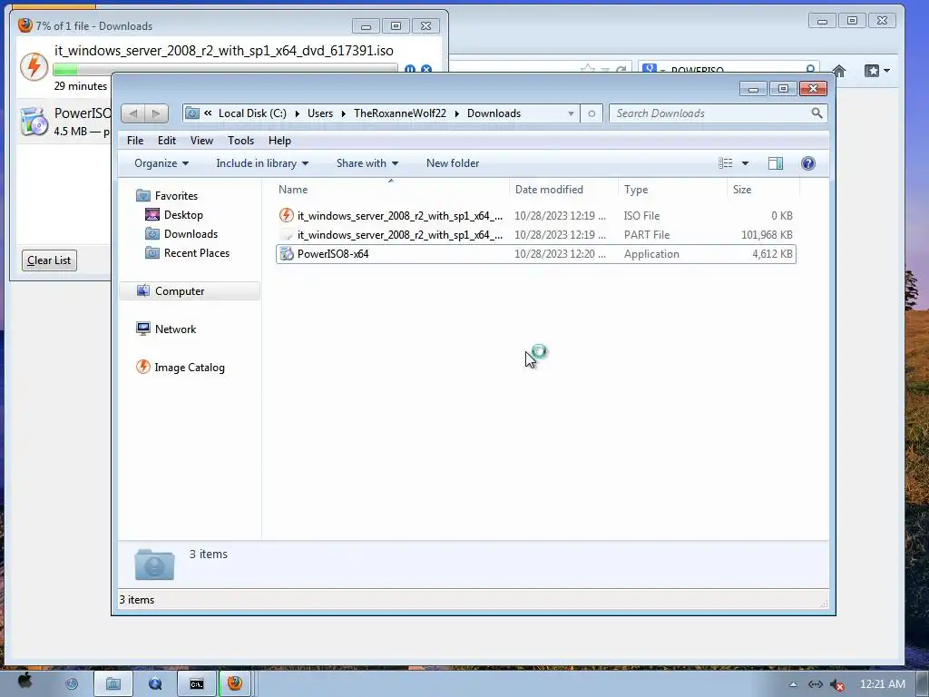Image resolution: width=929 pixels, height=697 pixels.
Task: Open the Edit menu
Action: click(x=167, y=141)
